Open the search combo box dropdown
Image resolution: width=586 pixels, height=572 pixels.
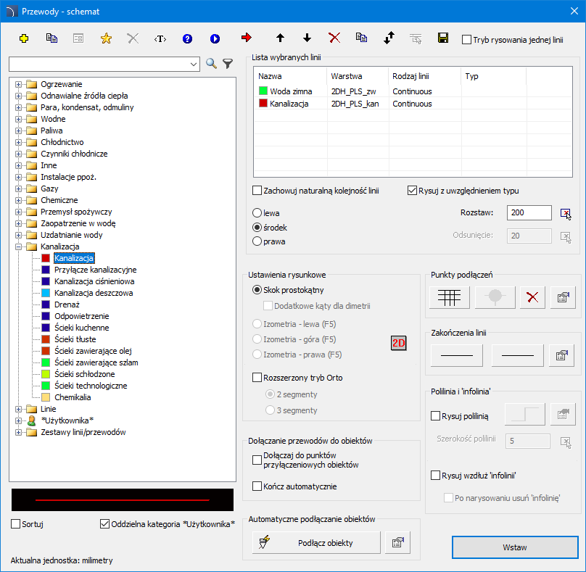pyautogui.click(x=194, y=65)
